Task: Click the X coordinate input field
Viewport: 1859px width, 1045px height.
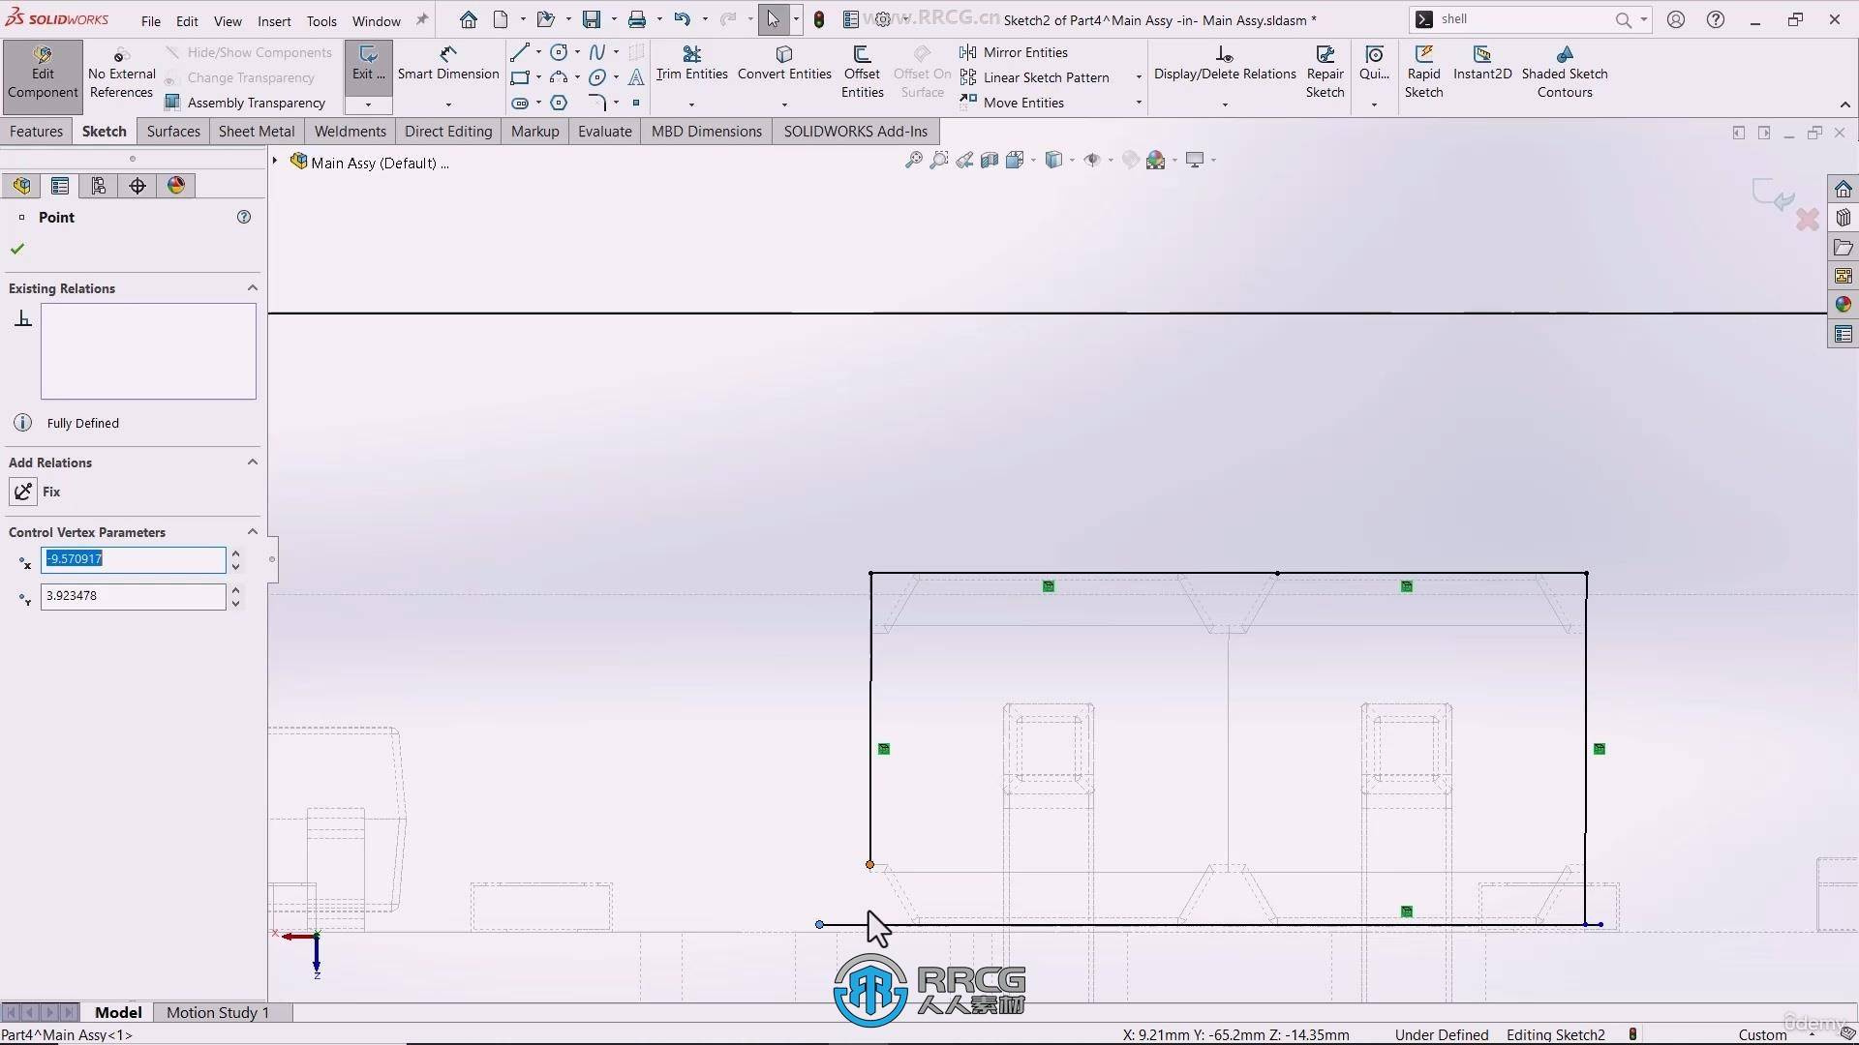Action: pos(133,559)
